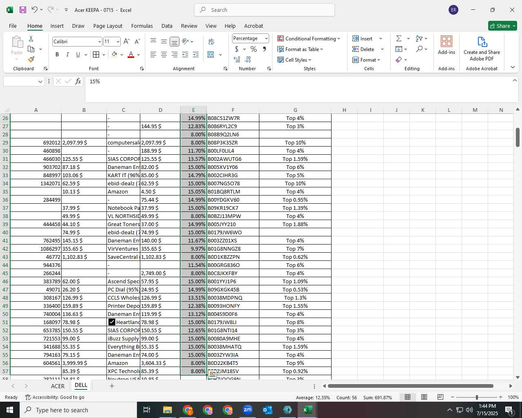
Task: Click the Fill Color bucket swatch
Action: (x=115, y=54)
